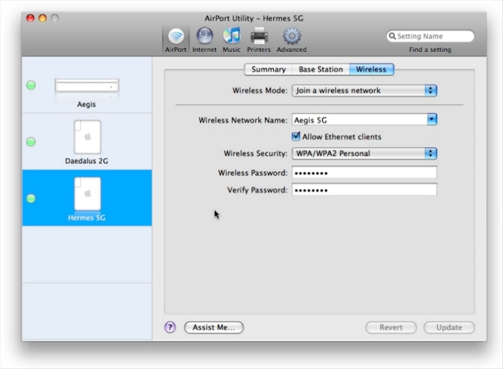Open the Wireless Mode dropdown

point(364,91)
